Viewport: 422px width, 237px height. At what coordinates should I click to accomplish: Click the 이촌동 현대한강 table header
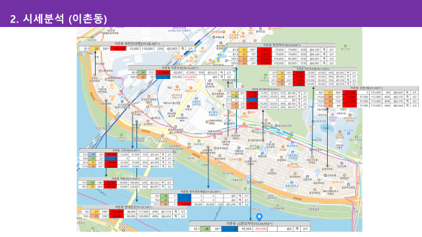pyautogui.click(x=134, y=207)
